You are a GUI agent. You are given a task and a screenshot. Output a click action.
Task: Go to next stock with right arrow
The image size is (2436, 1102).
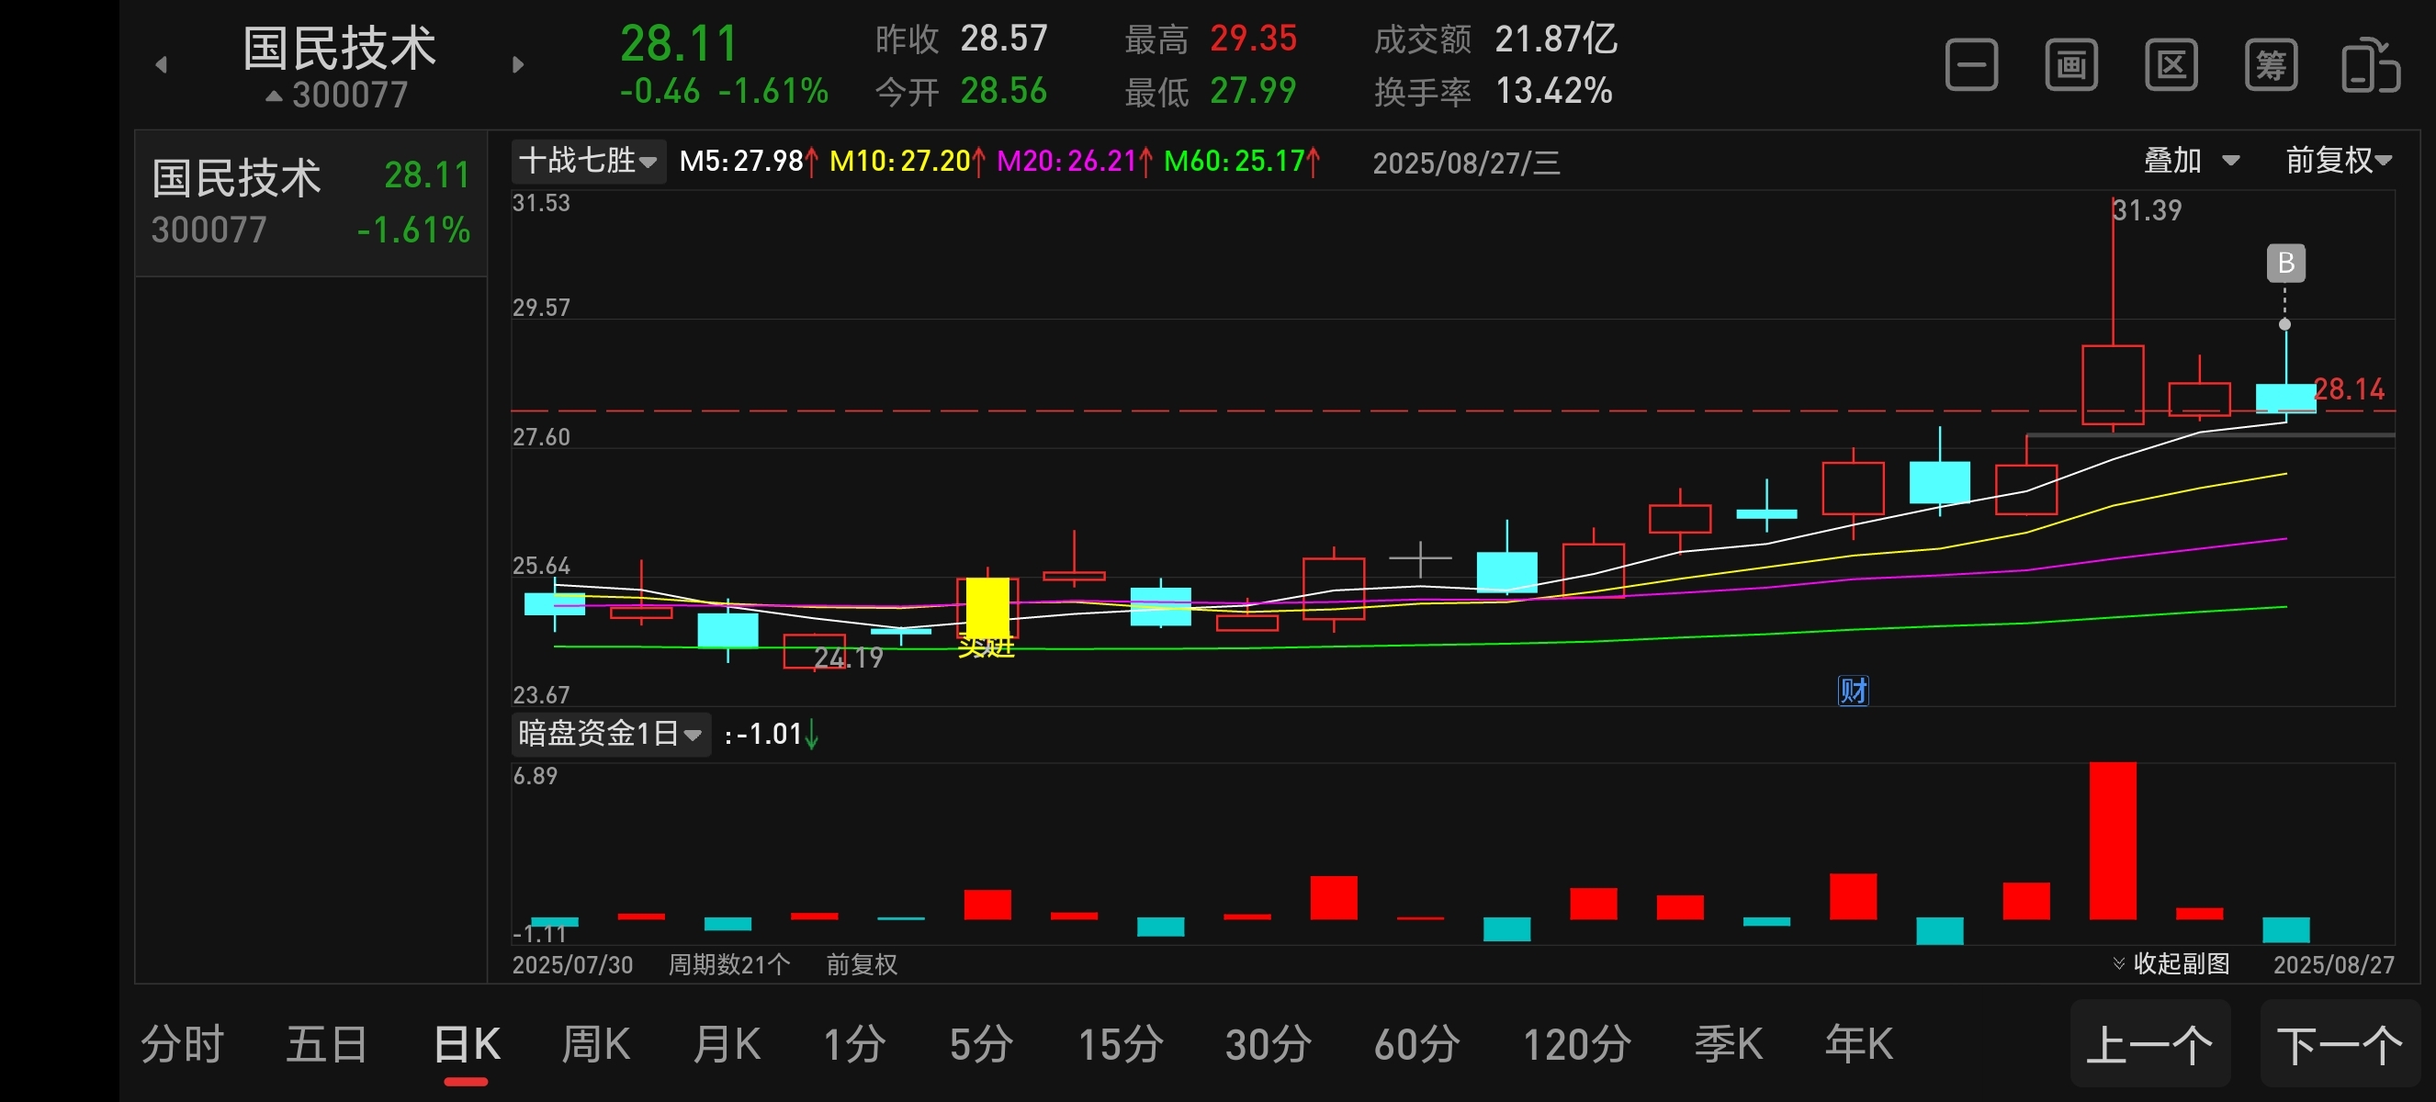517,64
